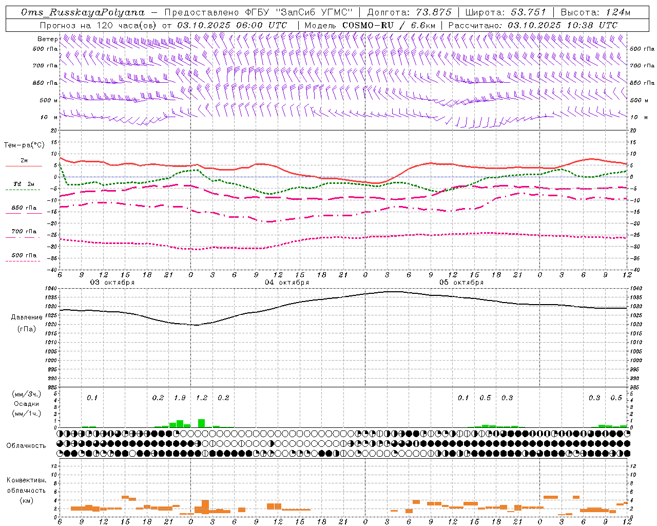Image resolution: width=657 pixels, height=526 pixels.
Task: Click the Осадки precipitation label
Action: point(27,404)
